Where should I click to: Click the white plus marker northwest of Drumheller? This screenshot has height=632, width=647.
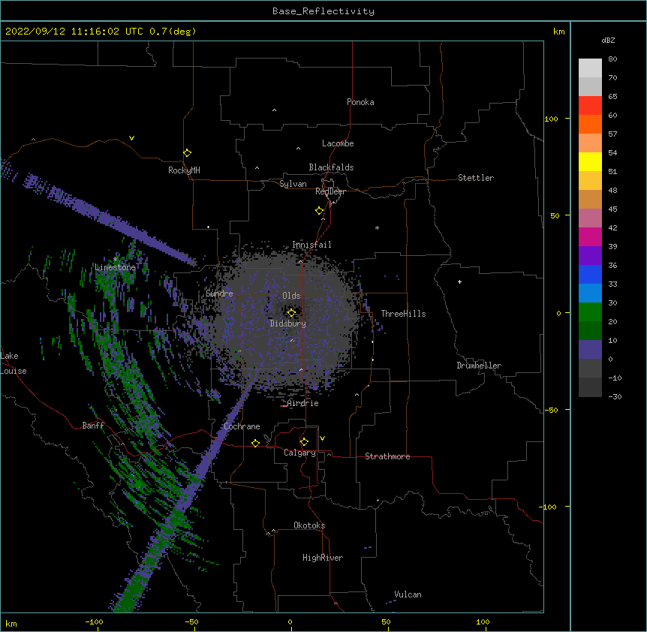(x=459, y=281)
